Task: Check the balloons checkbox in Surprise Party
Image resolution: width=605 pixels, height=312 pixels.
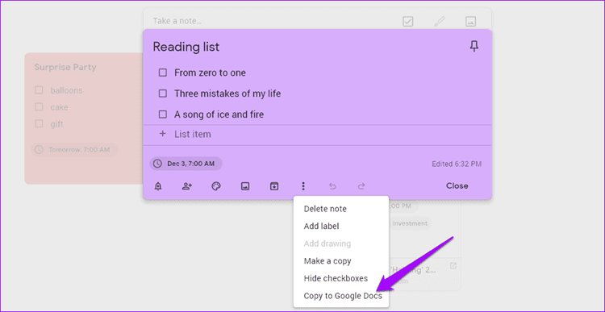Action: 39,90
